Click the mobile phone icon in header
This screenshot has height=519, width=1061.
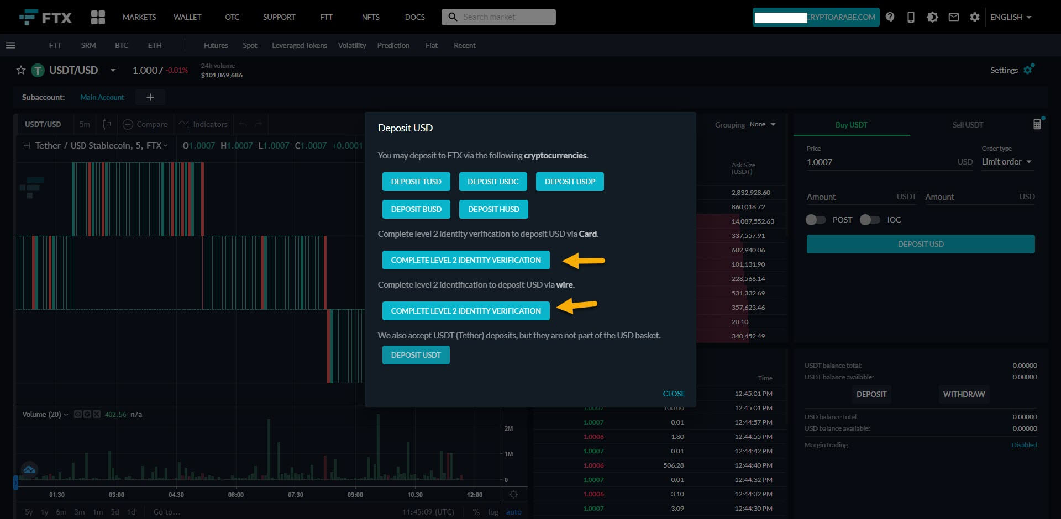click(911, 17)
